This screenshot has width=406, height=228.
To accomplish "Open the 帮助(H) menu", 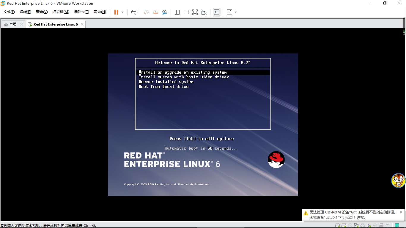I will (x=100, y=12).
